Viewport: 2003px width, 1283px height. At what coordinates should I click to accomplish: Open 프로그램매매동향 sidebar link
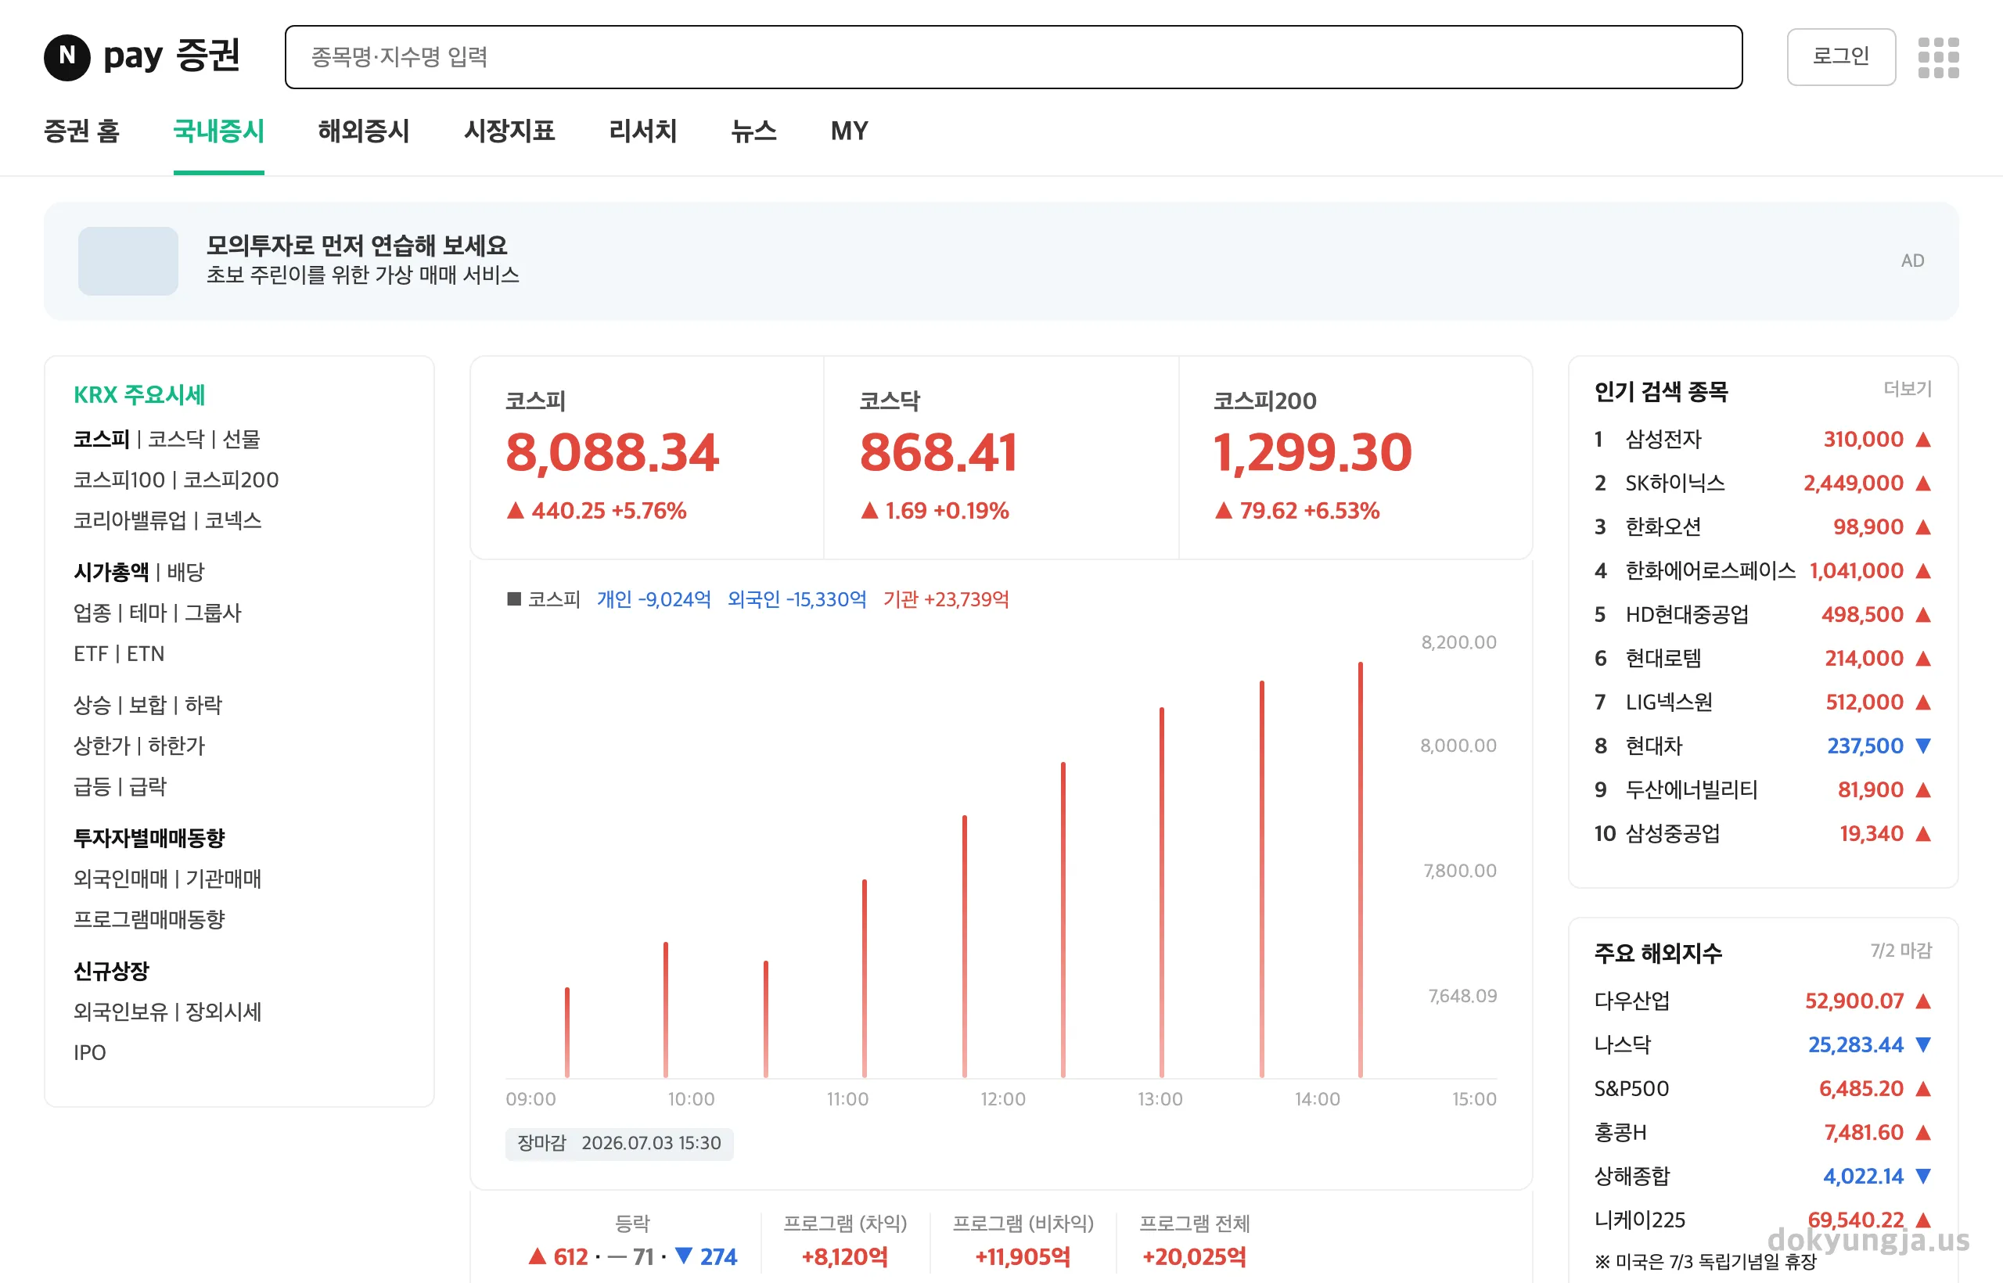(x=149, y=920)
